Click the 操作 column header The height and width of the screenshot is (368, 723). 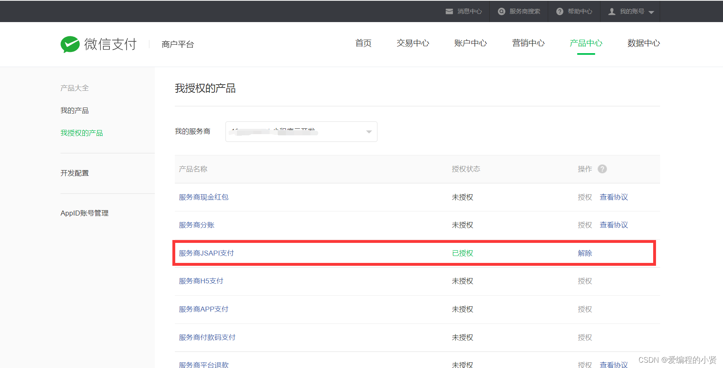[585, 169]
